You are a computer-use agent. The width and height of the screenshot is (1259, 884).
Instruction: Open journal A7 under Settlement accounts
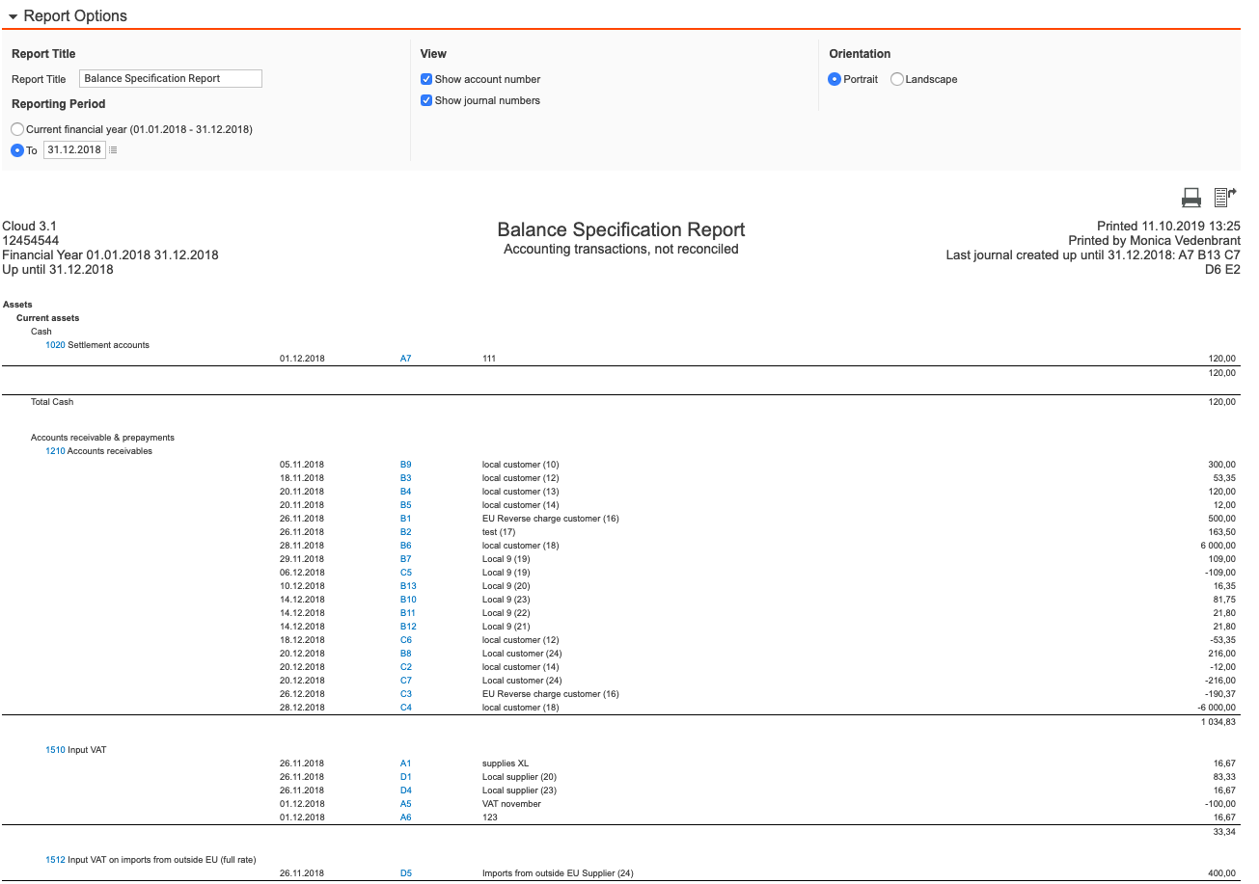(405, 358)
